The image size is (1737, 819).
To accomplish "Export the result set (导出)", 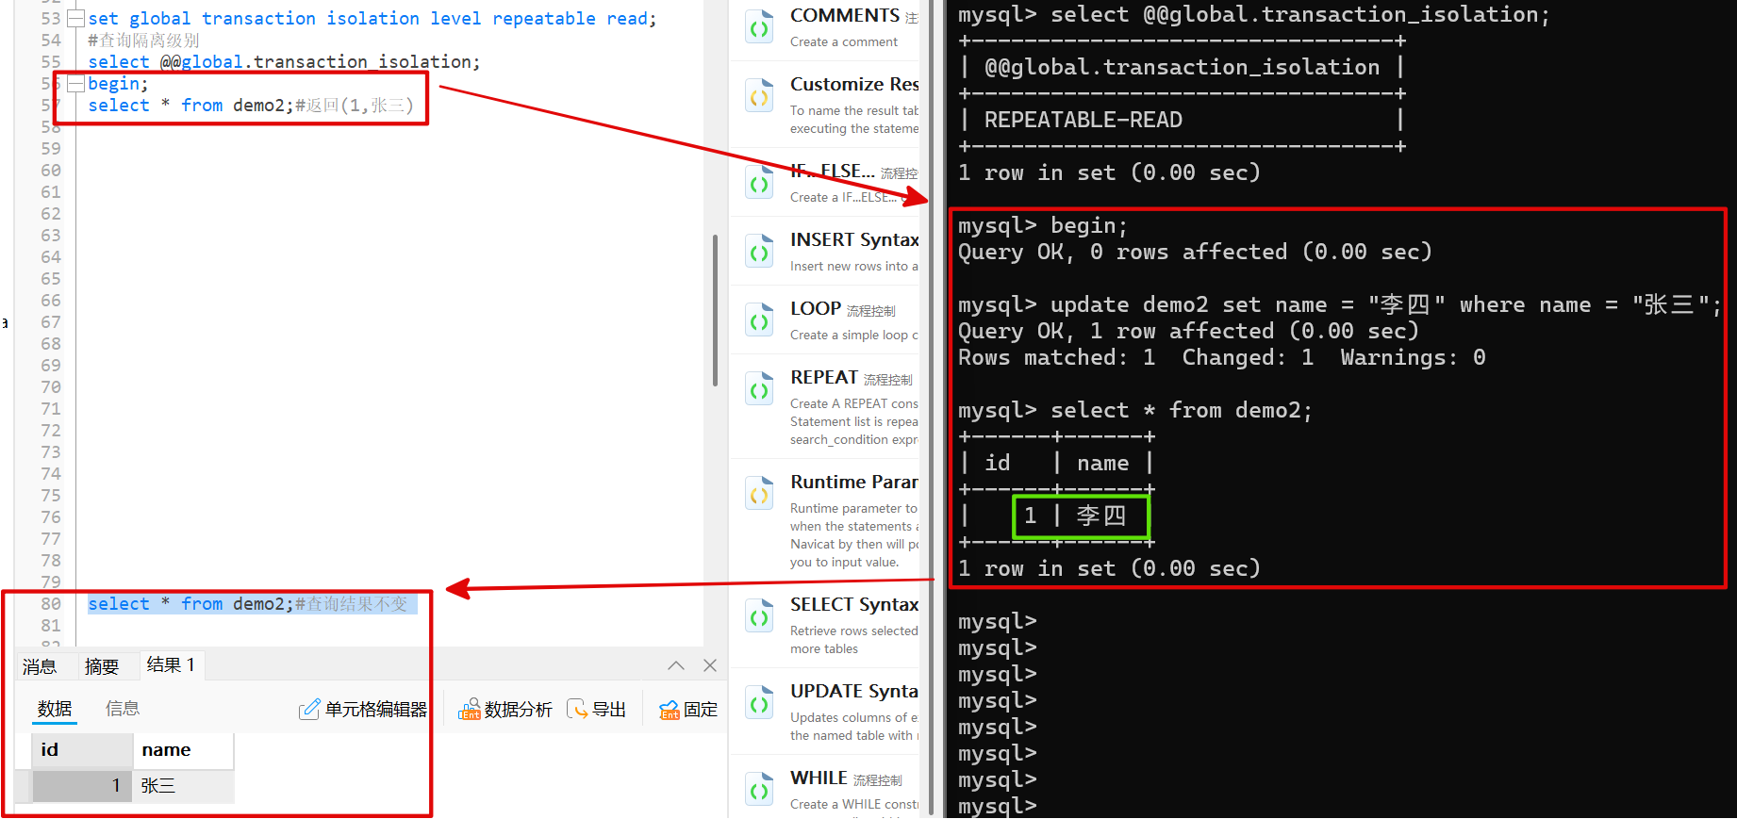I will point(597,709).
